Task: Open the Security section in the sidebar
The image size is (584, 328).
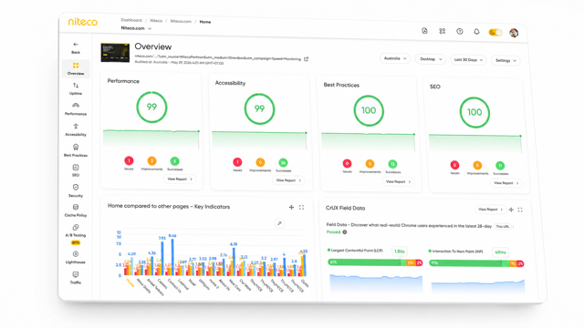Action: point(76,190)
